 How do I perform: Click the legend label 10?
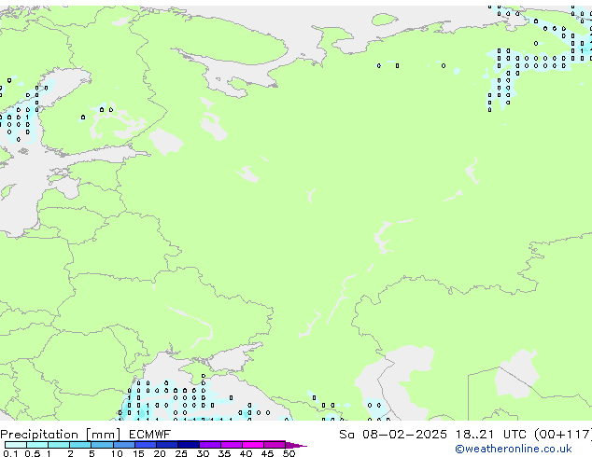[x=117, y=453]
